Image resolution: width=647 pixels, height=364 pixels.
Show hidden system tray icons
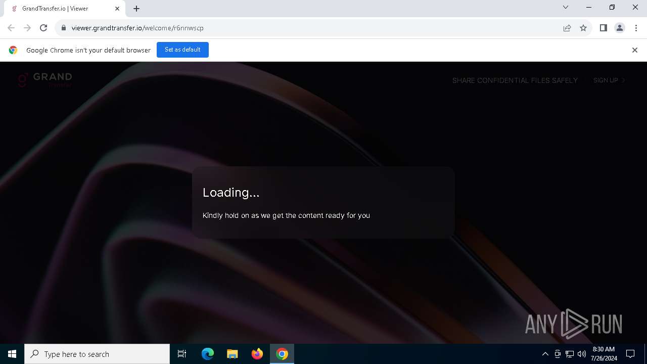(545, 354)
